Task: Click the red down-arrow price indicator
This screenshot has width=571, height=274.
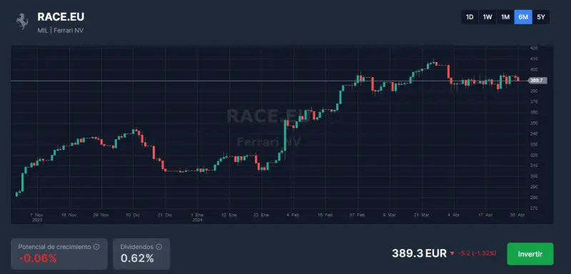Action: [x=453, y=253]
